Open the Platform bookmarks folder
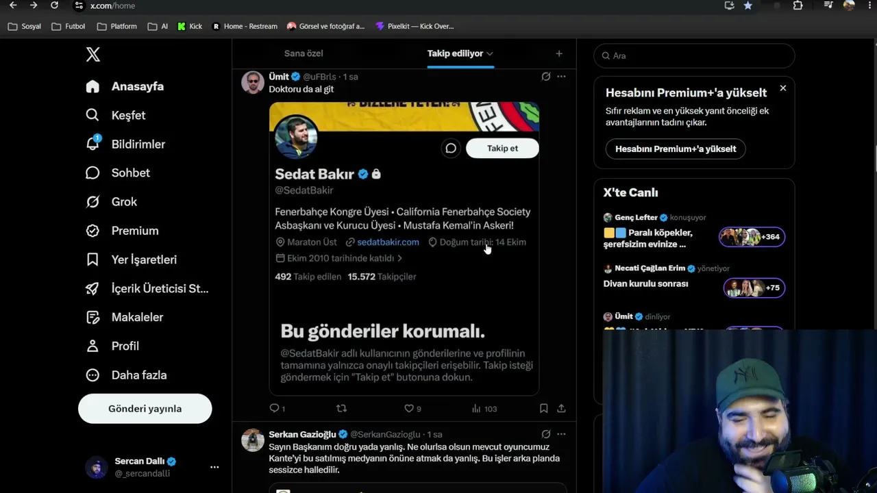The height and width of the screenshot is (493, 877). tap(117, 27)
